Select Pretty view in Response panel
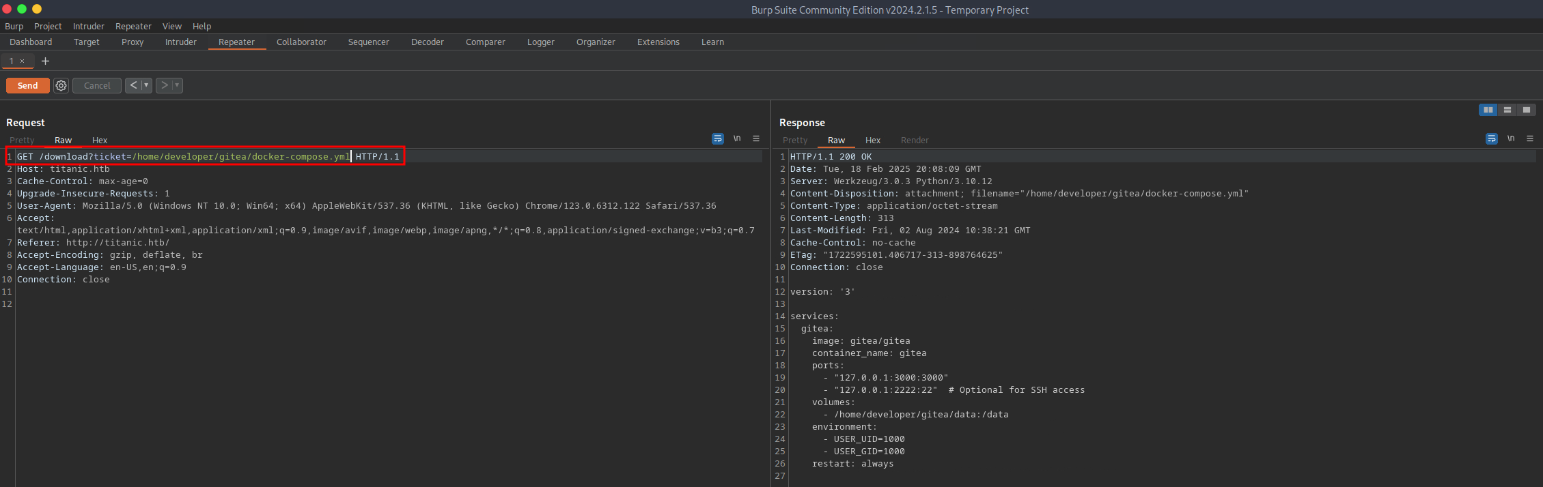The width and height of the screenshot is (1543, 487). (x=795, y=140)
